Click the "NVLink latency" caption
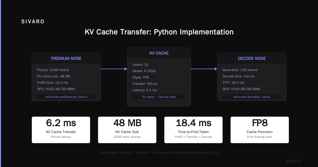318x167 pixels. 61,137
